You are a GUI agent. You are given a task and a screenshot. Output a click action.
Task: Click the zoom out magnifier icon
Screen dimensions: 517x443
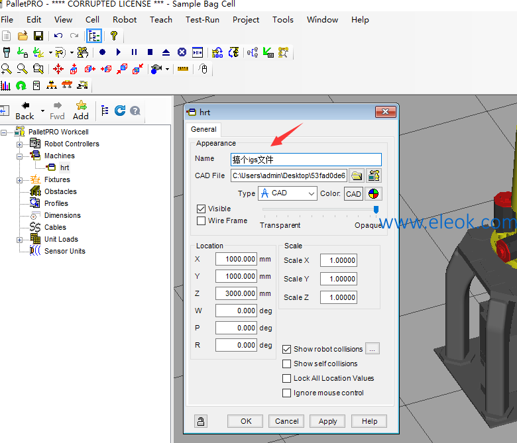tap(22, 69)
